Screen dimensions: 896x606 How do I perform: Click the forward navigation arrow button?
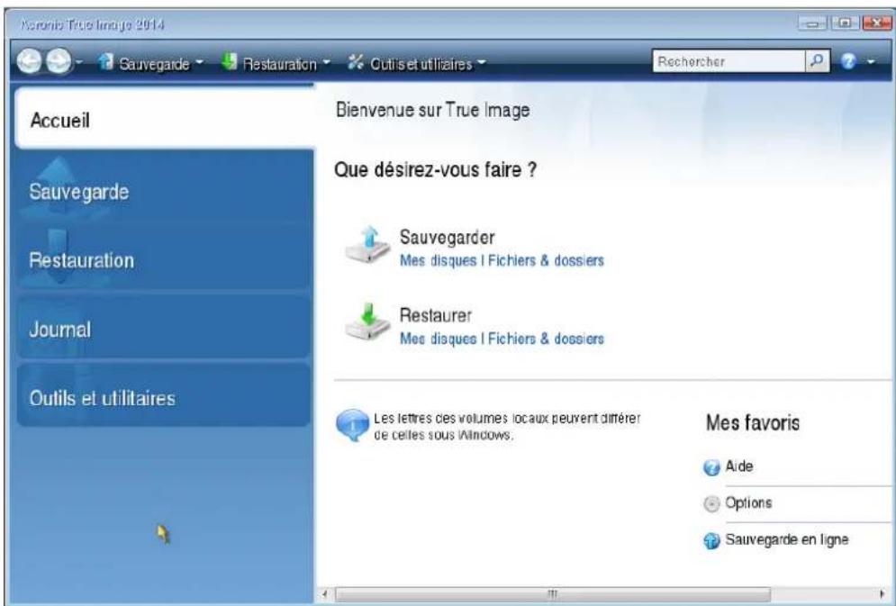(58, 63)
